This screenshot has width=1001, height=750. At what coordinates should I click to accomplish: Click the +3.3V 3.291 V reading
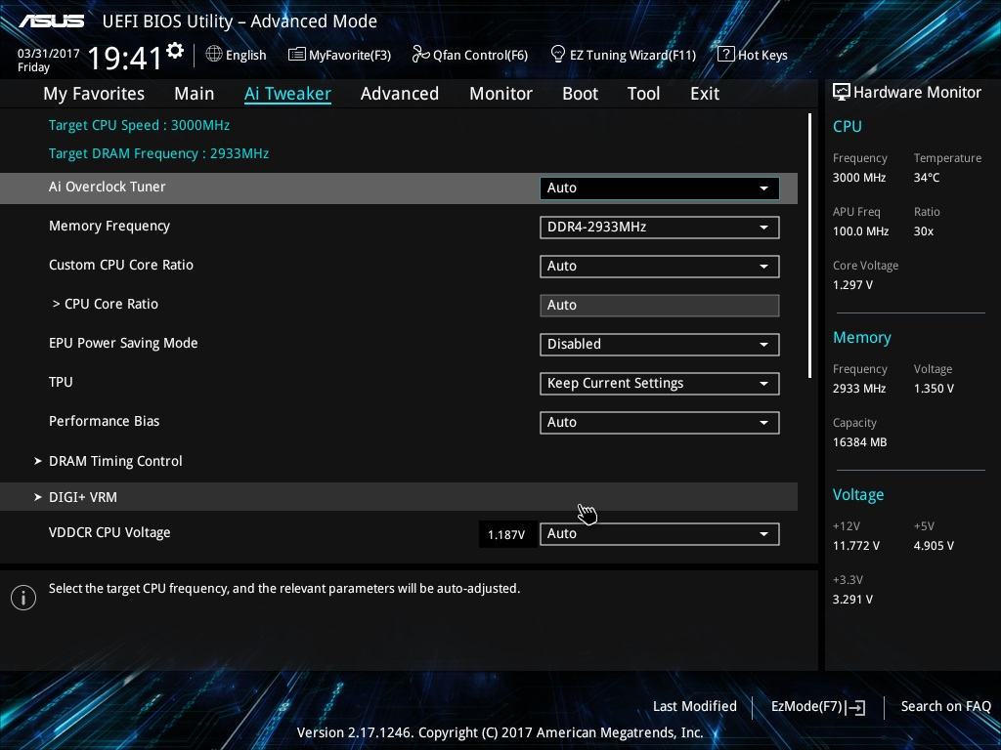[x=852, y=599]
